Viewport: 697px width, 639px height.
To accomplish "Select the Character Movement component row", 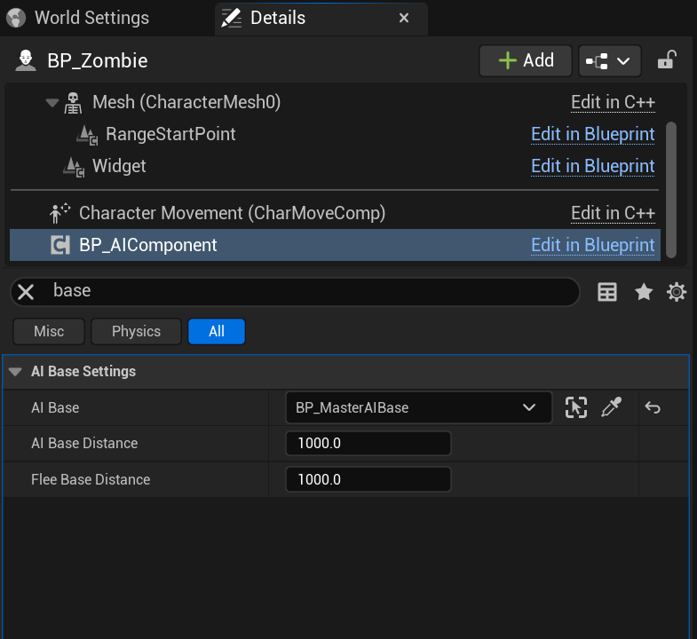I will [x=232, y=213].
